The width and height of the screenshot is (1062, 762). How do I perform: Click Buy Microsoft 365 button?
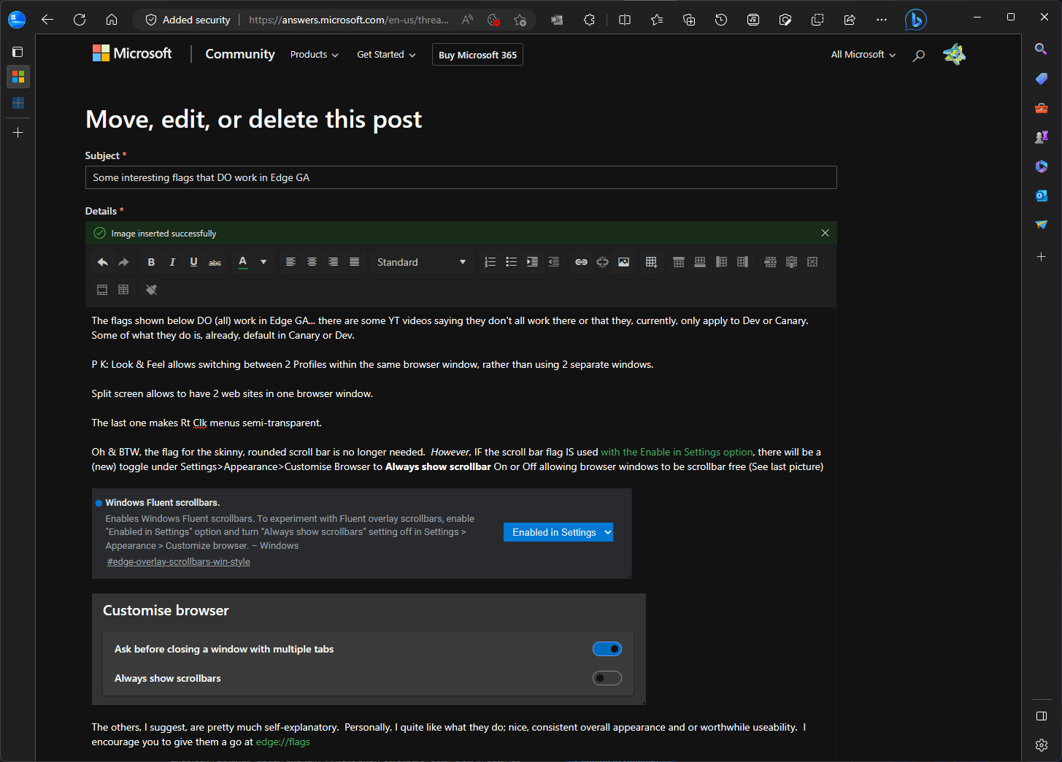tap(477, 55)
